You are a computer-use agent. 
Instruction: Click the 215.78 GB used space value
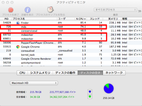[x=35, y=92]
